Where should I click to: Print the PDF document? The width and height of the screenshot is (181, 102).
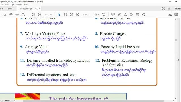(17, 14)
